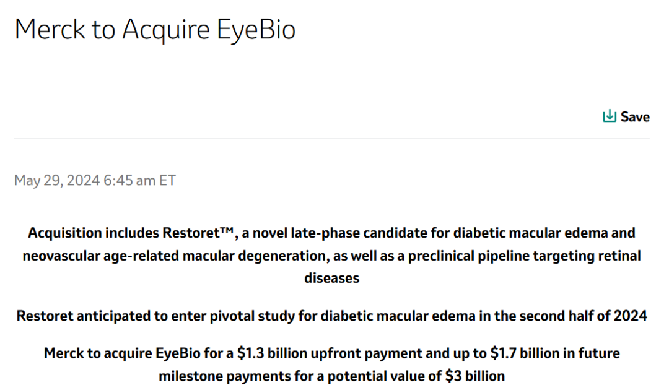
Task: Click the 'Restoret™' trademark term in the first paragraph
Action: (x=198, y=233)
